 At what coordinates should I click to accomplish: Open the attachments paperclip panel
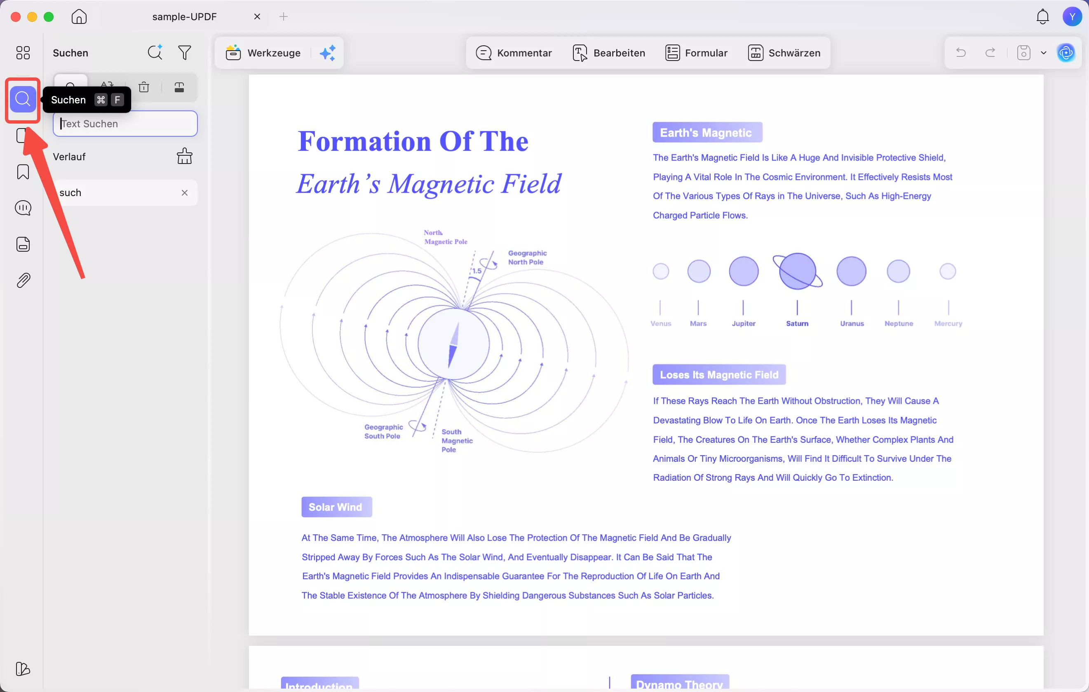pos(23,280)
